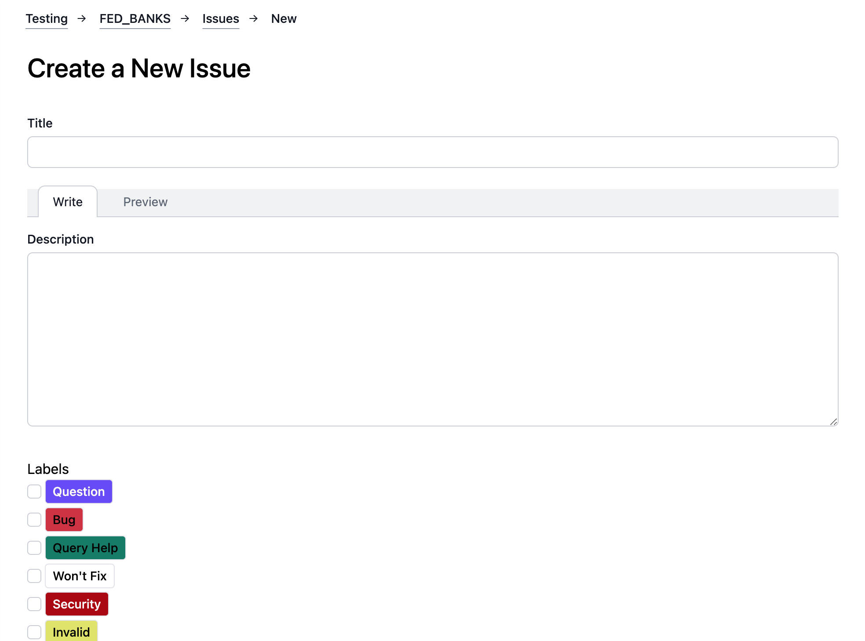Tick the Won't Fix label checkbox

pyautogui.click(x=34, y=576)
